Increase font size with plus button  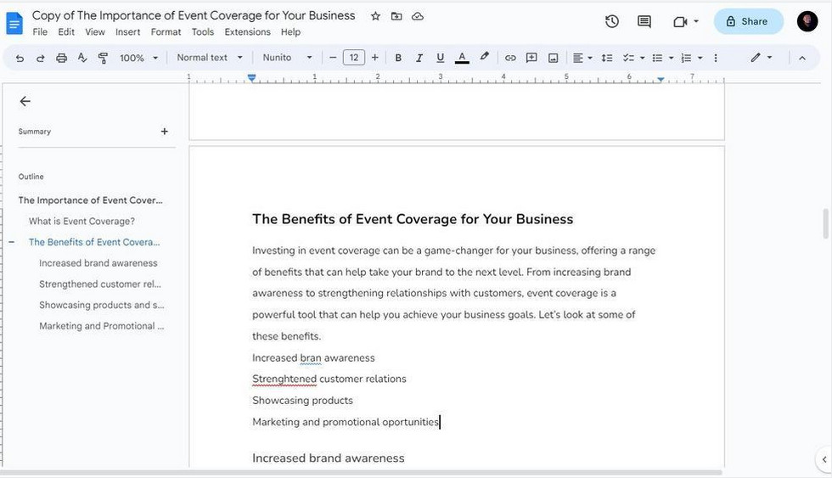coord(374,57)
